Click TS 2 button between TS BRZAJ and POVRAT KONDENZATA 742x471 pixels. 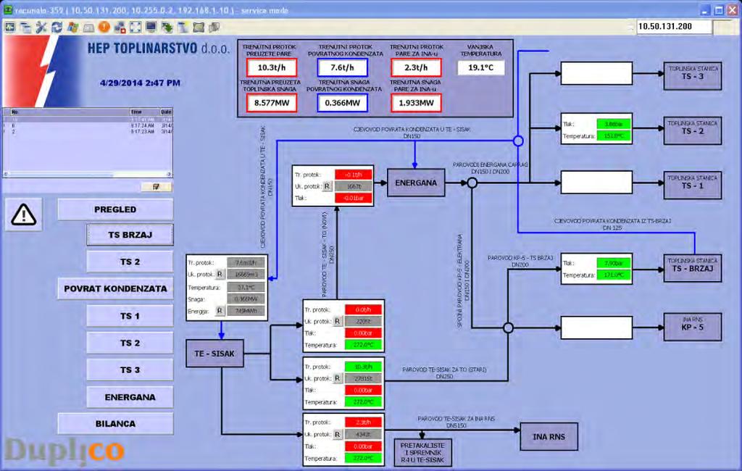130,262
